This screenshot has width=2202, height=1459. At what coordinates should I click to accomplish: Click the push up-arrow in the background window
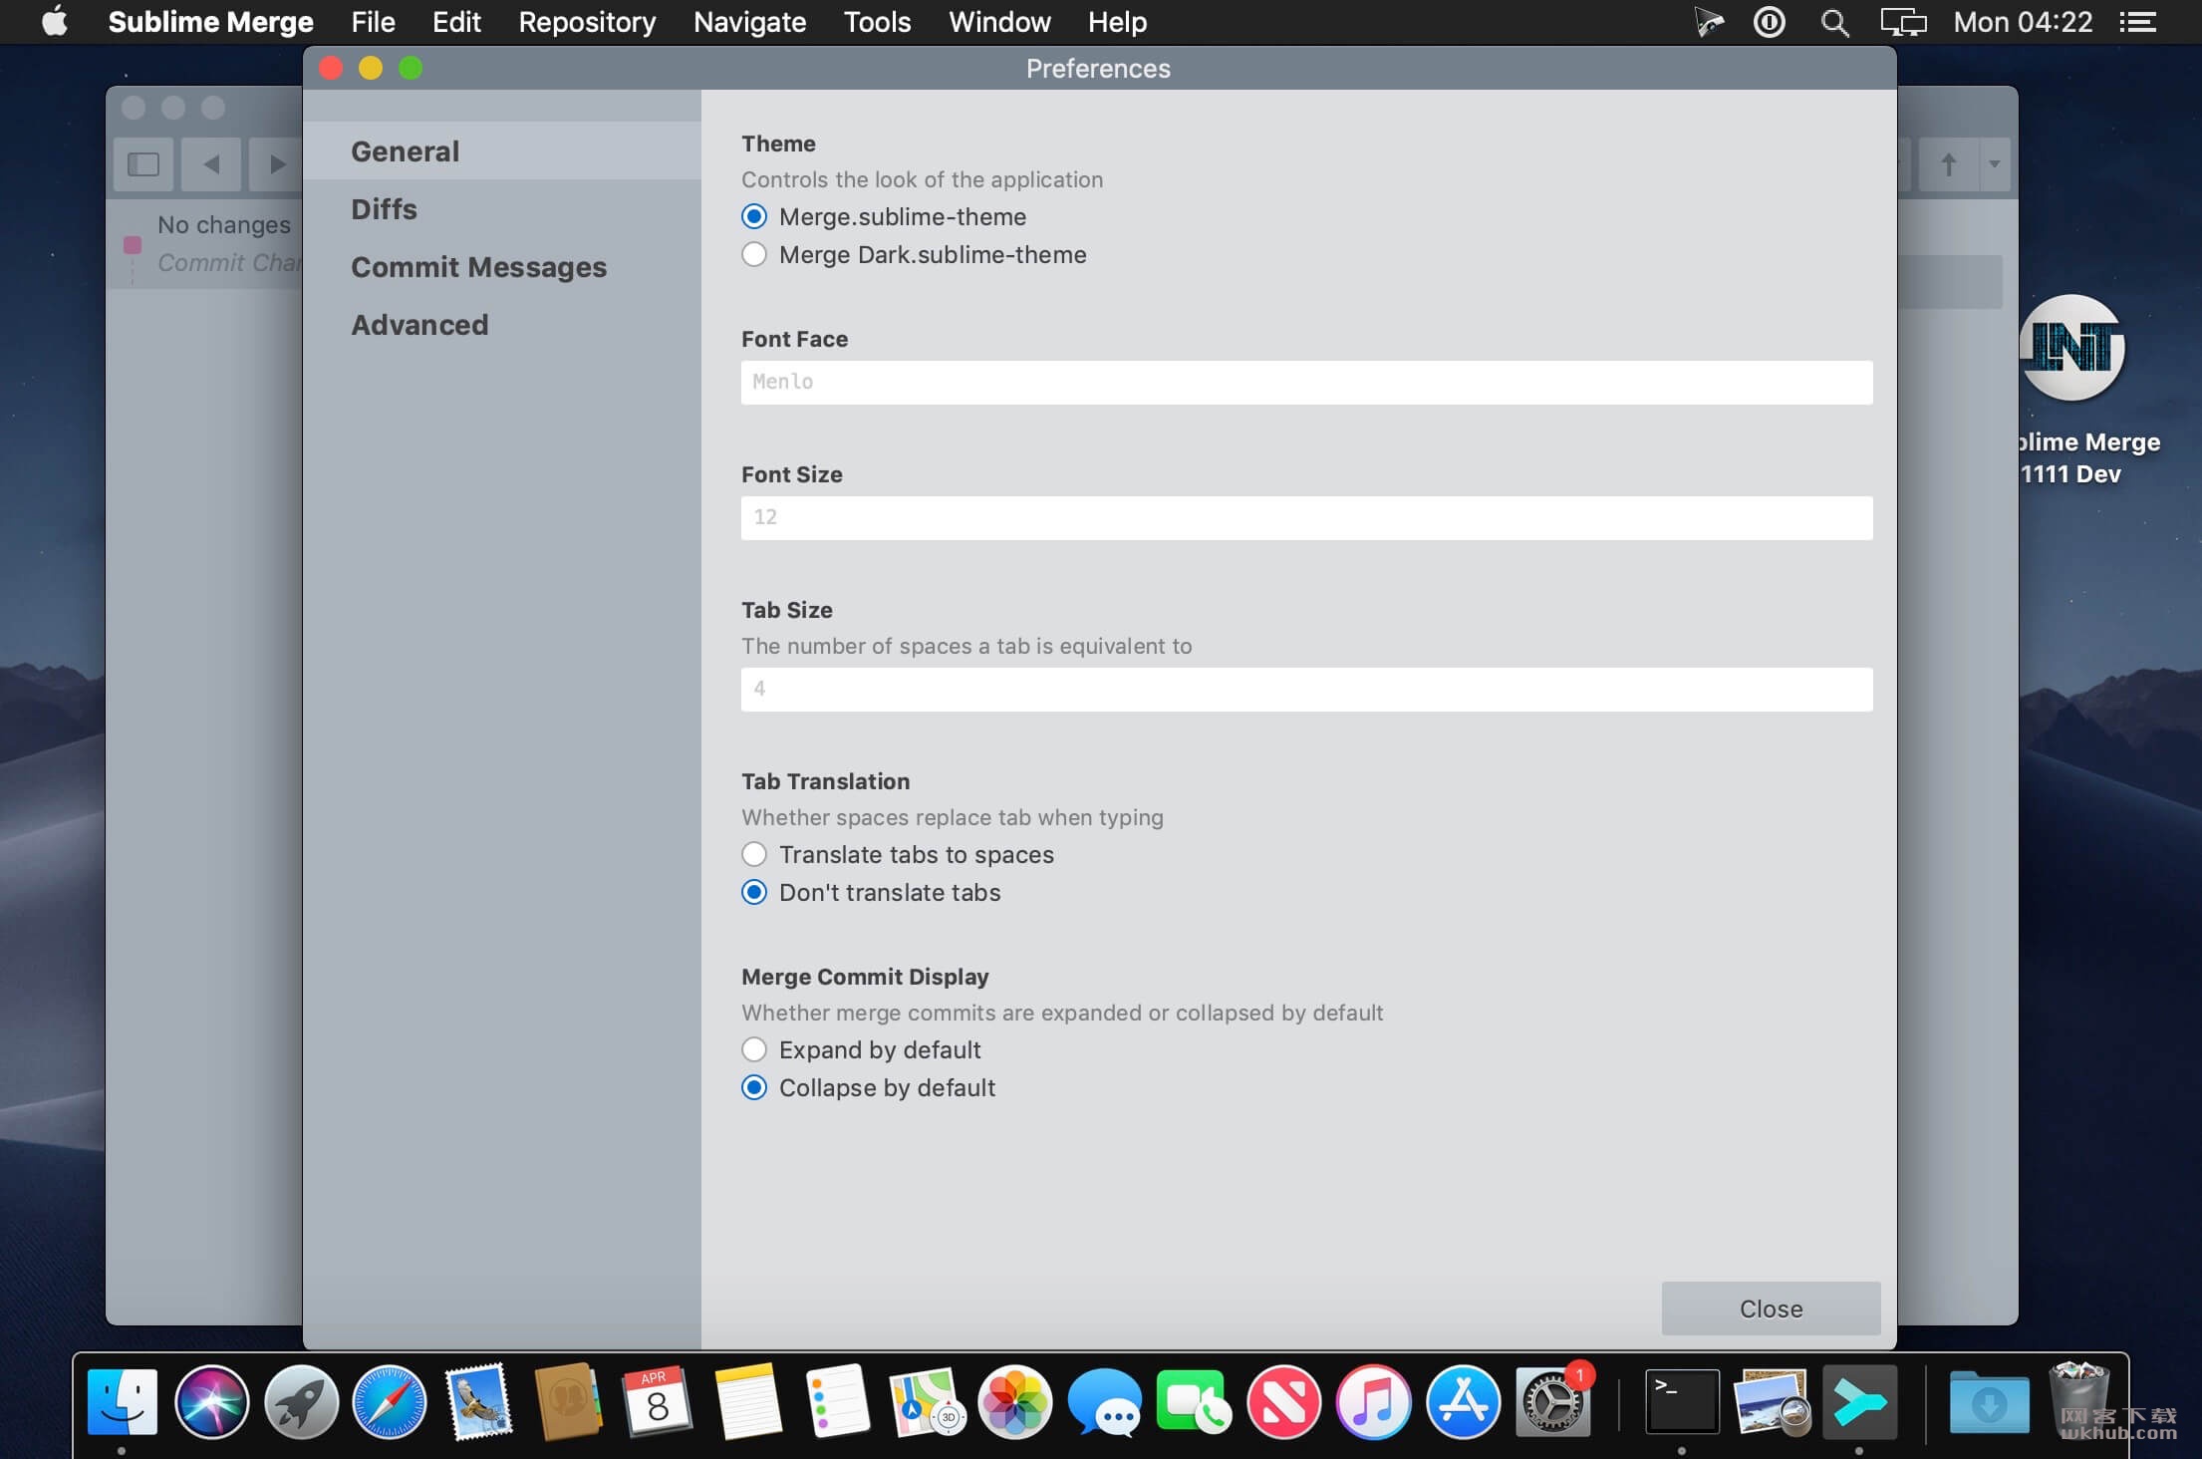(x=1948, y=163)
